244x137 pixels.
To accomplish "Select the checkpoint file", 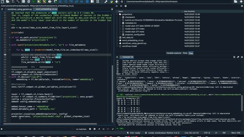I will (x=130, y=17).
